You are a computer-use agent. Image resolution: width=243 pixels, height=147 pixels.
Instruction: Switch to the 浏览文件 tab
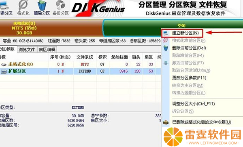tap(27, 50)
